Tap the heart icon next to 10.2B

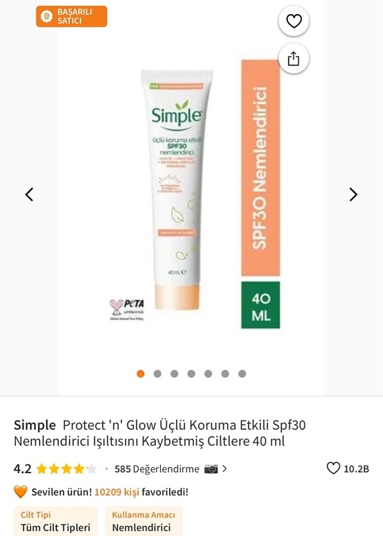pos(333,468)
